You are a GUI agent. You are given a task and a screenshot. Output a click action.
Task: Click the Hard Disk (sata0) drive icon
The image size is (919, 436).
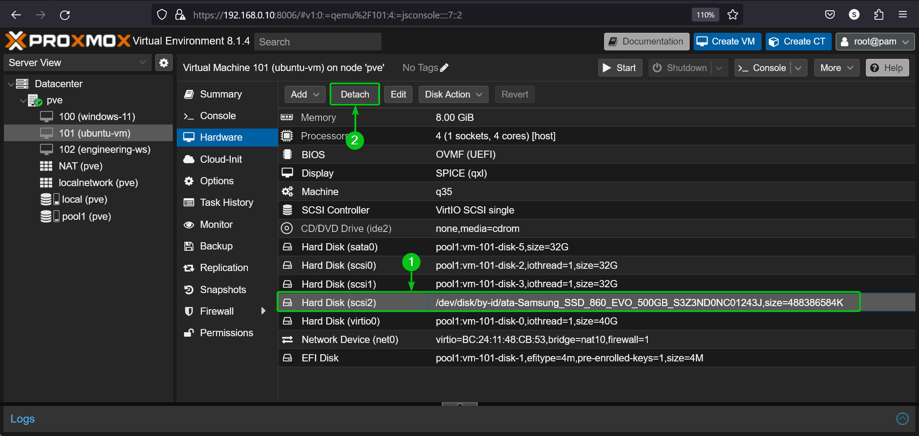287,247
